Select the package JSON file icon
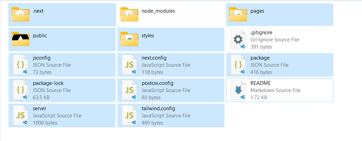Image resolution: width=362 pixels, height=141 pixels. point(238,65)
